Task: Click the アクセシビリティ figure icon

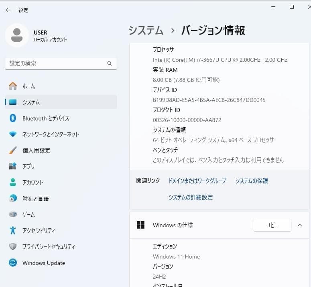Action: click(13, 230)
